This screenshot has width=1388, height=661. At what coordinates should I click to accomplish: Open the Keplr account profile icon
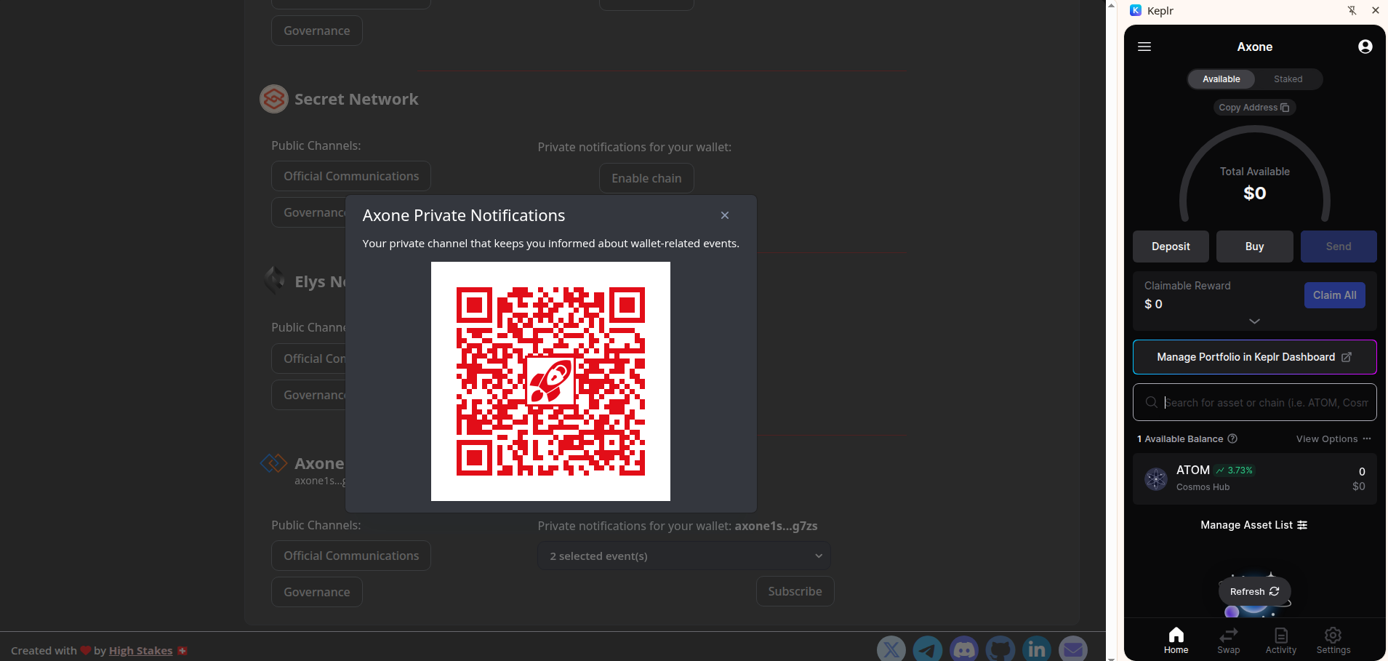[x=1365, y=47]
